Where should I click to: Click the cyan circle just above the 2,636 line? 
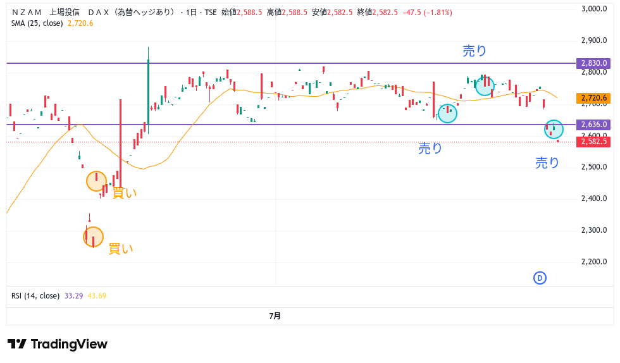click(x=447, y=113)
